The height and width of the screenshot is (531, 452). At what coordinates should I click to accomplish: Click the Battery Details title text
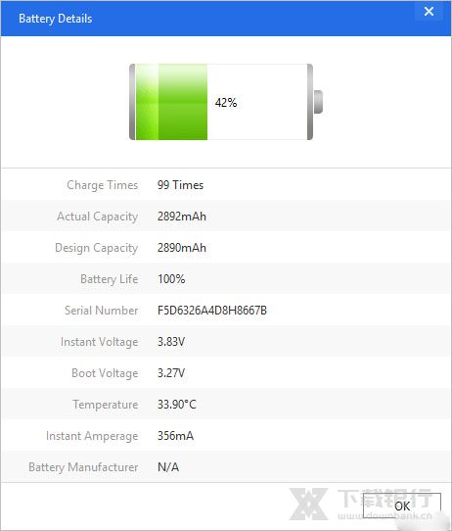pyautogui.click(x=56, y=19)
